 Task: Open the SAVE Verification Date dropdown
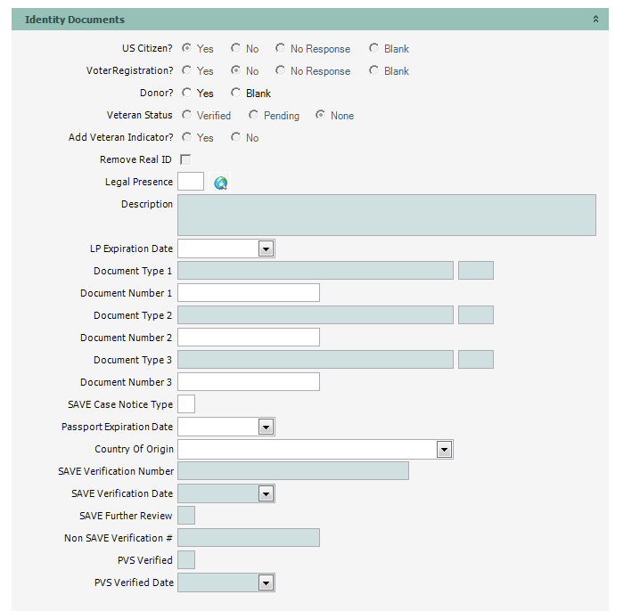point(266,494)
